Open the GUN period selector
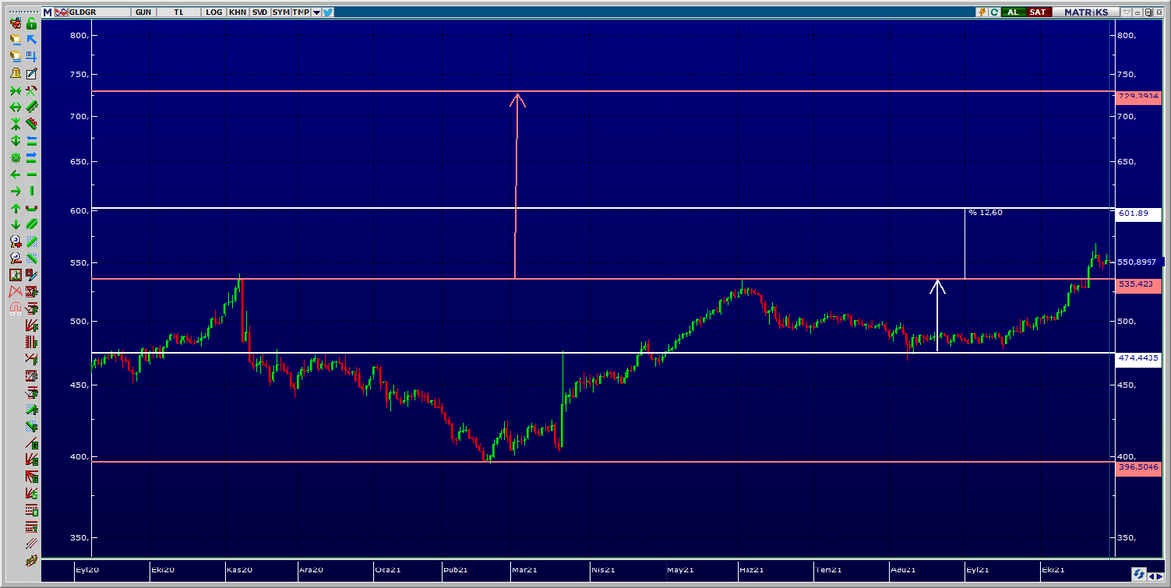The height and width of the screenshot is (588, 1171). 142,12
